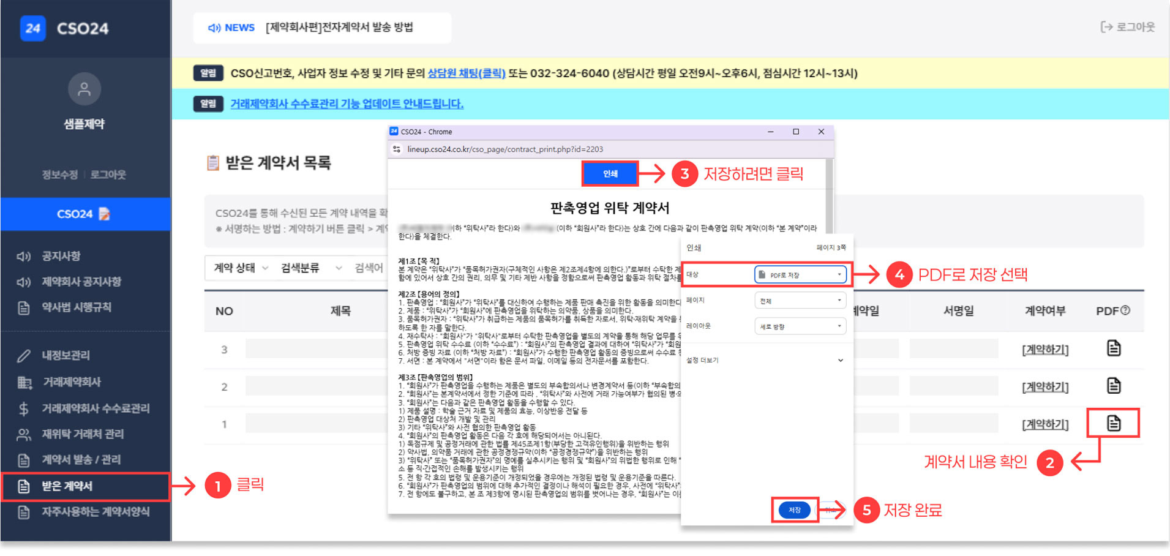Image resolution: width=1170 pixels, height=556 pixels.
Task: Click the 검색어 search input
Action: click(x=369, y=268)
